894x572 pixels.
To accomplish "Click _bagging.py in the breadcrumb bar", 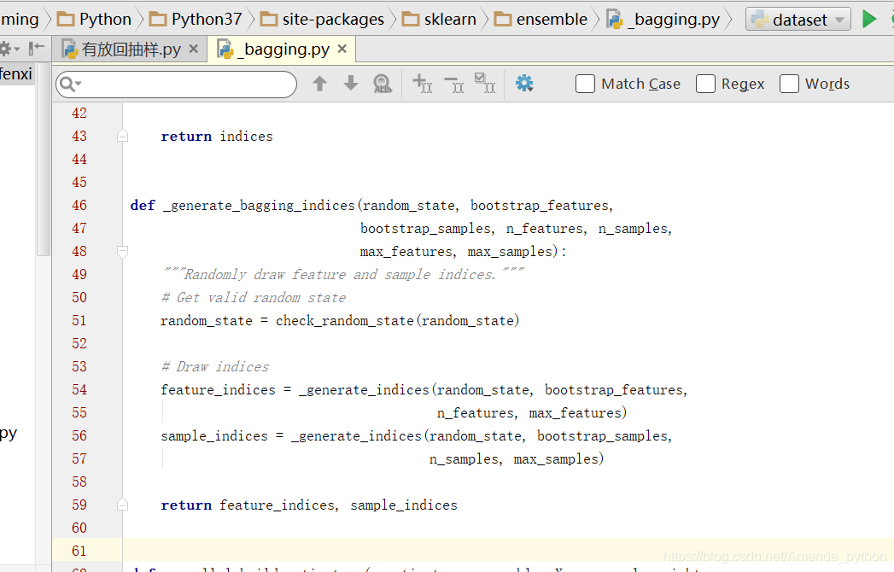I will (x=663, y=20).
